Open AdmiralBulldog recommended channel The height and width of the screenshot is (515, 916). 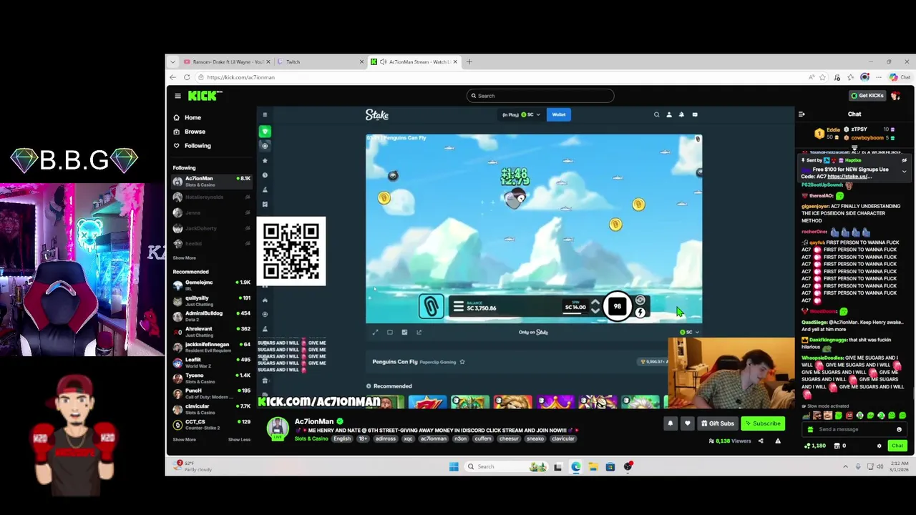click(x=212, y=315)
